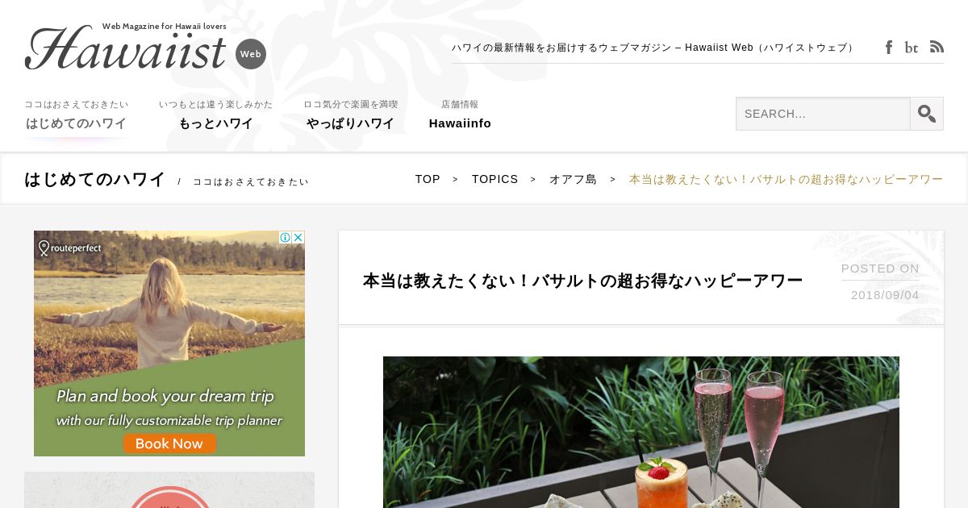968x508 pixels.
Task: Click the posted date 2018/09/04
Action: [885, 295]
